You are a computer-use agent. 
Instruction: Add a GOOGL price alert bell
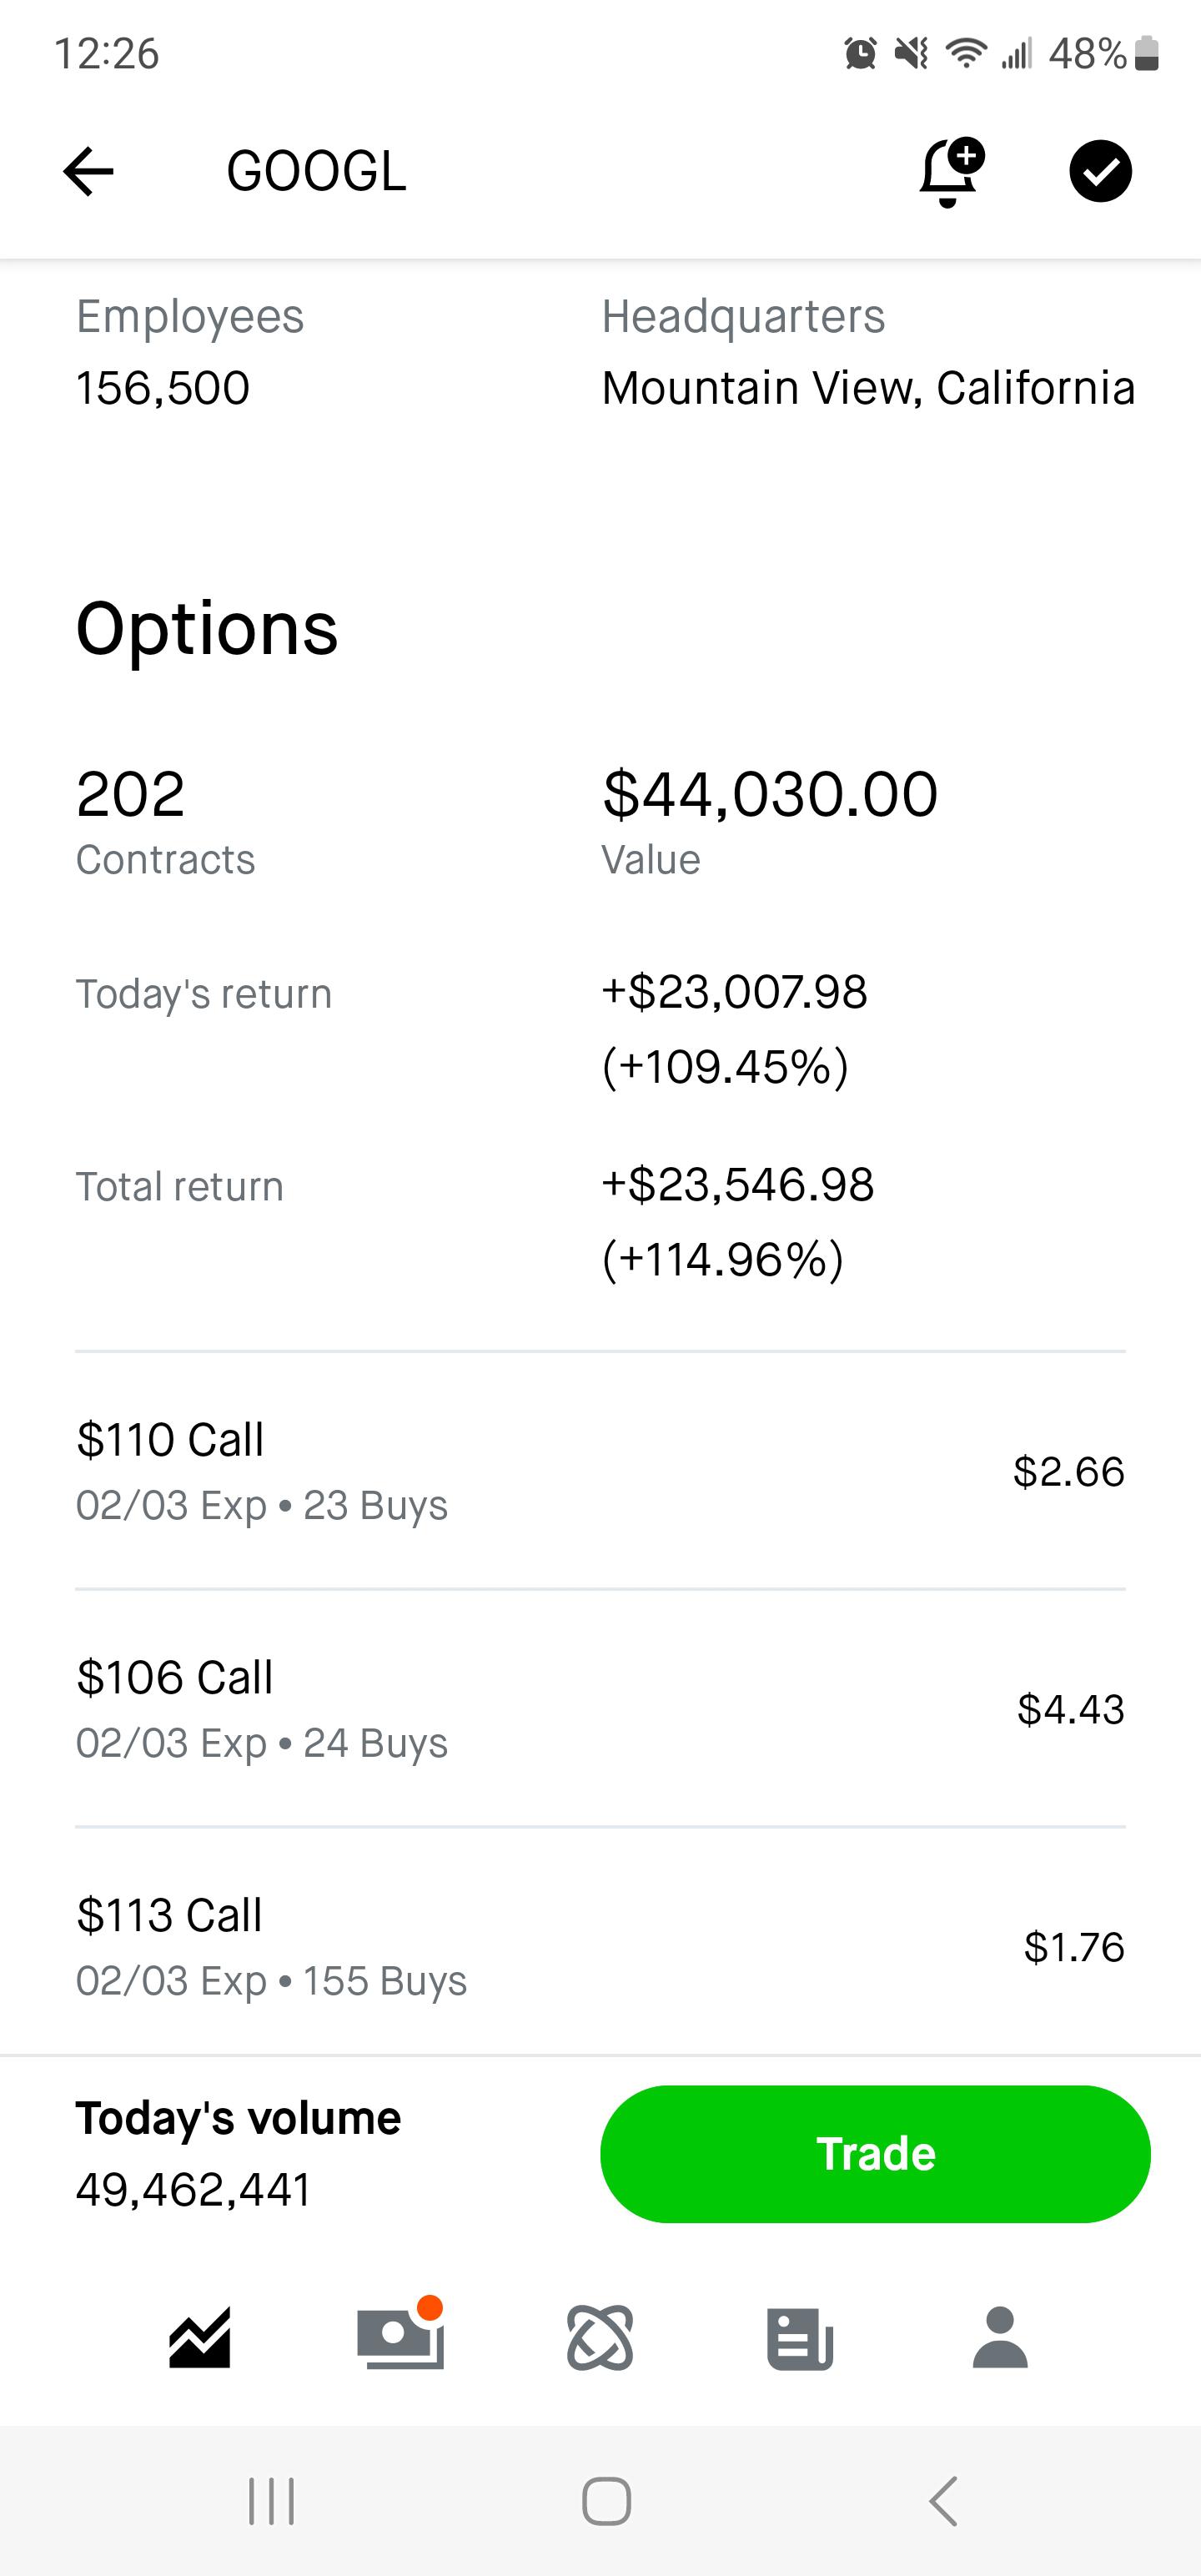(x=950, y=172)
